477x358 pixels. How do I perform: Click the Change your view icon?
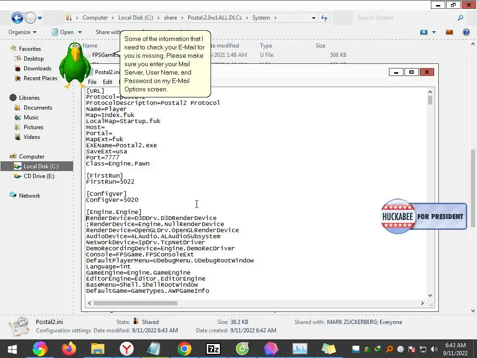click(424, 32)
